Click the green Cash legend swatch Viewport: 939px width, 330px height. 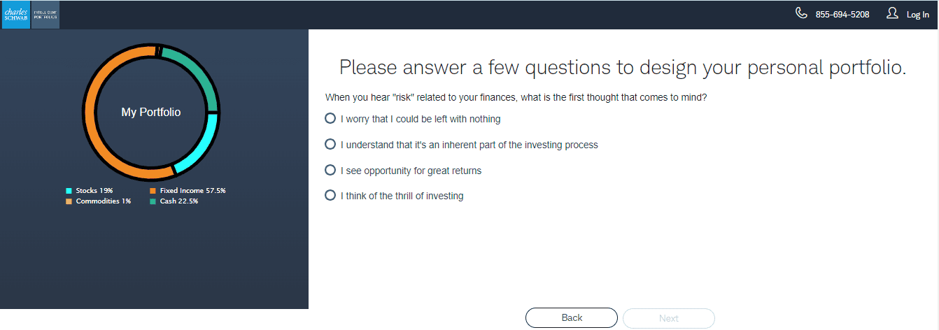point(153,201)
